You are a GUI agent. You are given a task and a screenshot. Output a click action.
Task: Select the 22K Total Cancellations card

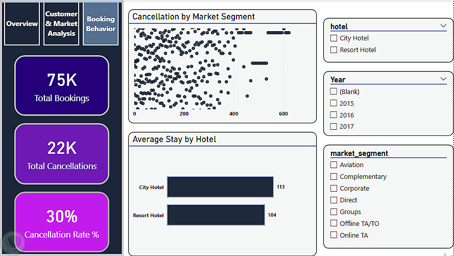tap(62, 154)
